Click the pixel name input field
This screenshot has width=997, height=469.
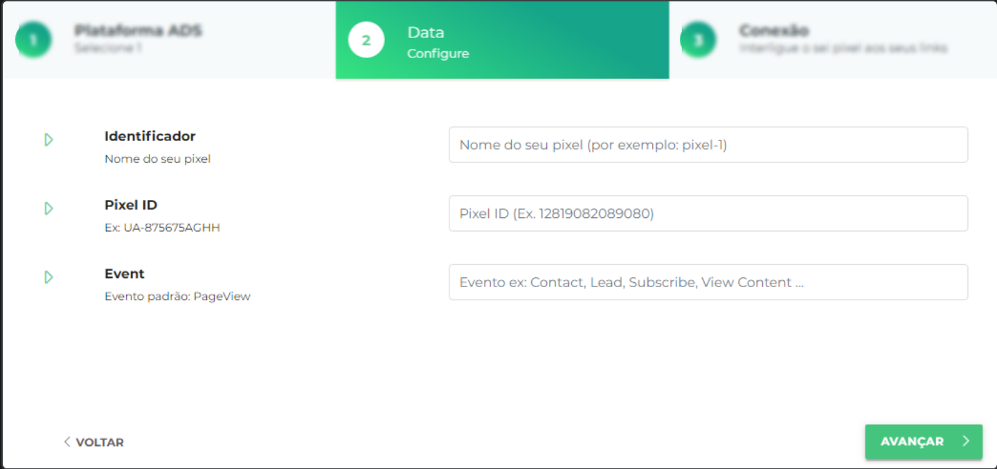pos(708,145)
